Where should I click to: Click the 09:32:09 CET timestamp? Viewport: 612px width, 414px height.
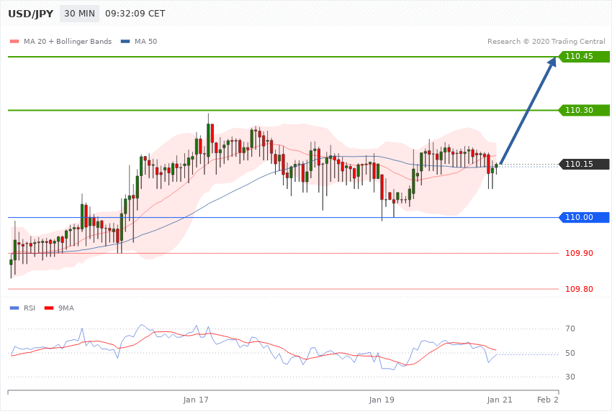tap(135, 14)
